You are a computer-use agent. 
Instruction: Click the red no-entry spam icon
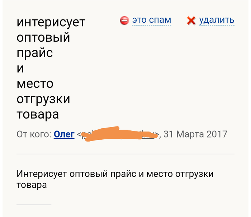[124, 20]
